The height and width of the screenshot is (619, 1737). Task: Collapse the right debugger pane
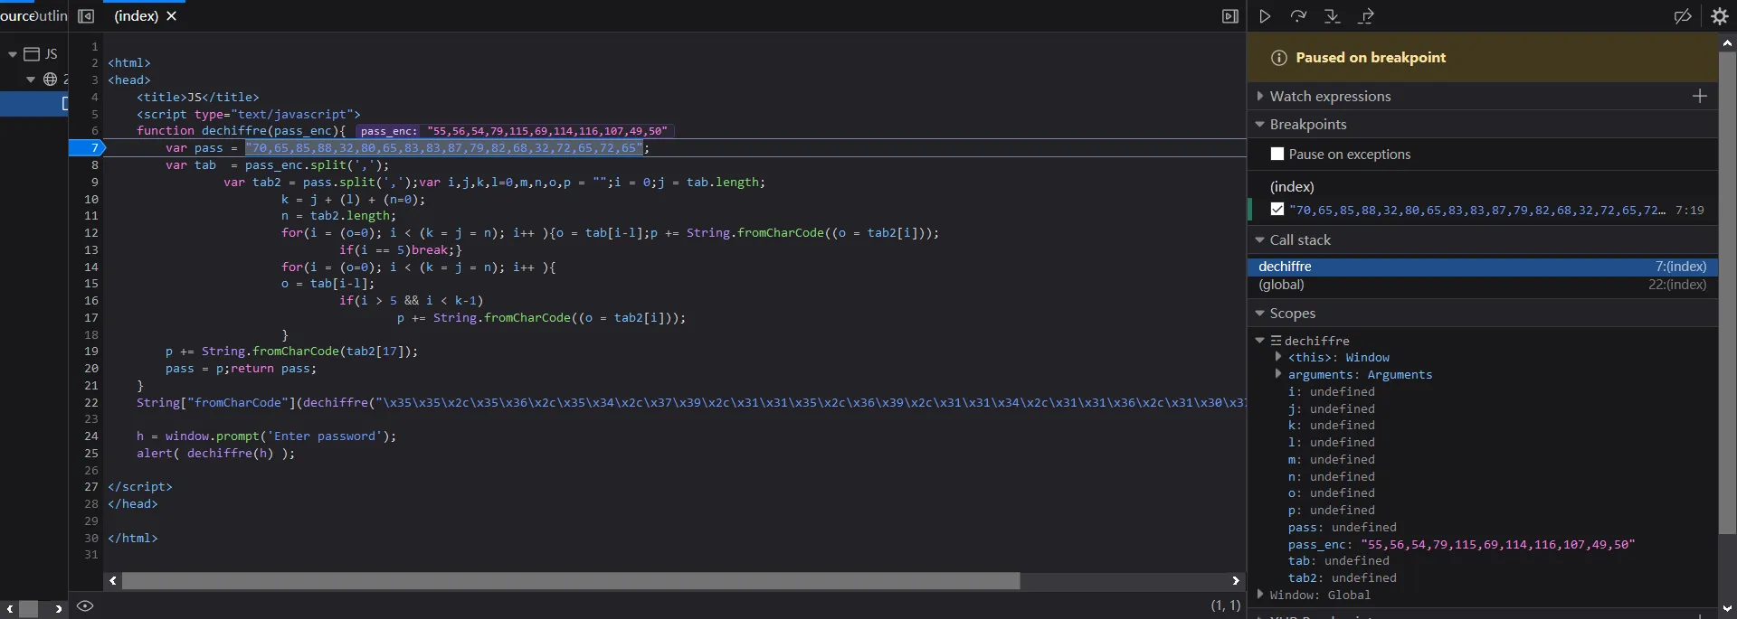pyautogui.click(x=1229, y=16)
